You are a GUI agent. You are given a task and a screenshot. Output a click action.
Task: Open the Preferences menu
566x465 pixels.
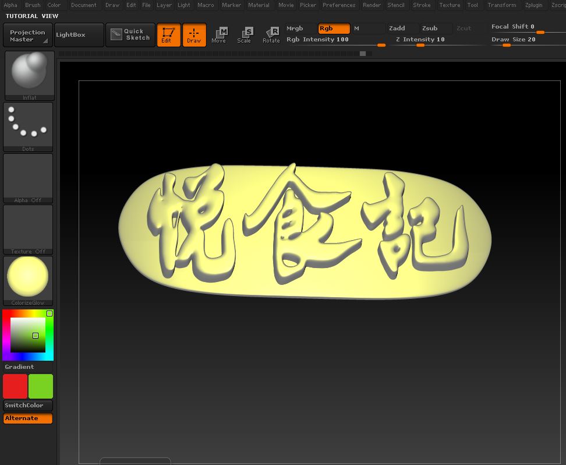pyautogui.click(x=339, y=5)
